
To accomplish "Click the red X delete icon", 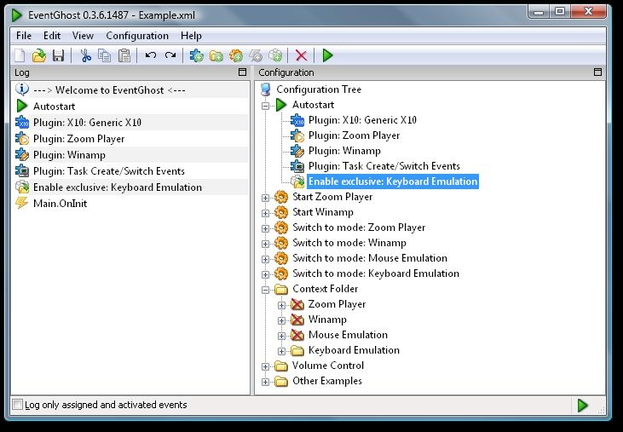I will [x=301, y=55].
